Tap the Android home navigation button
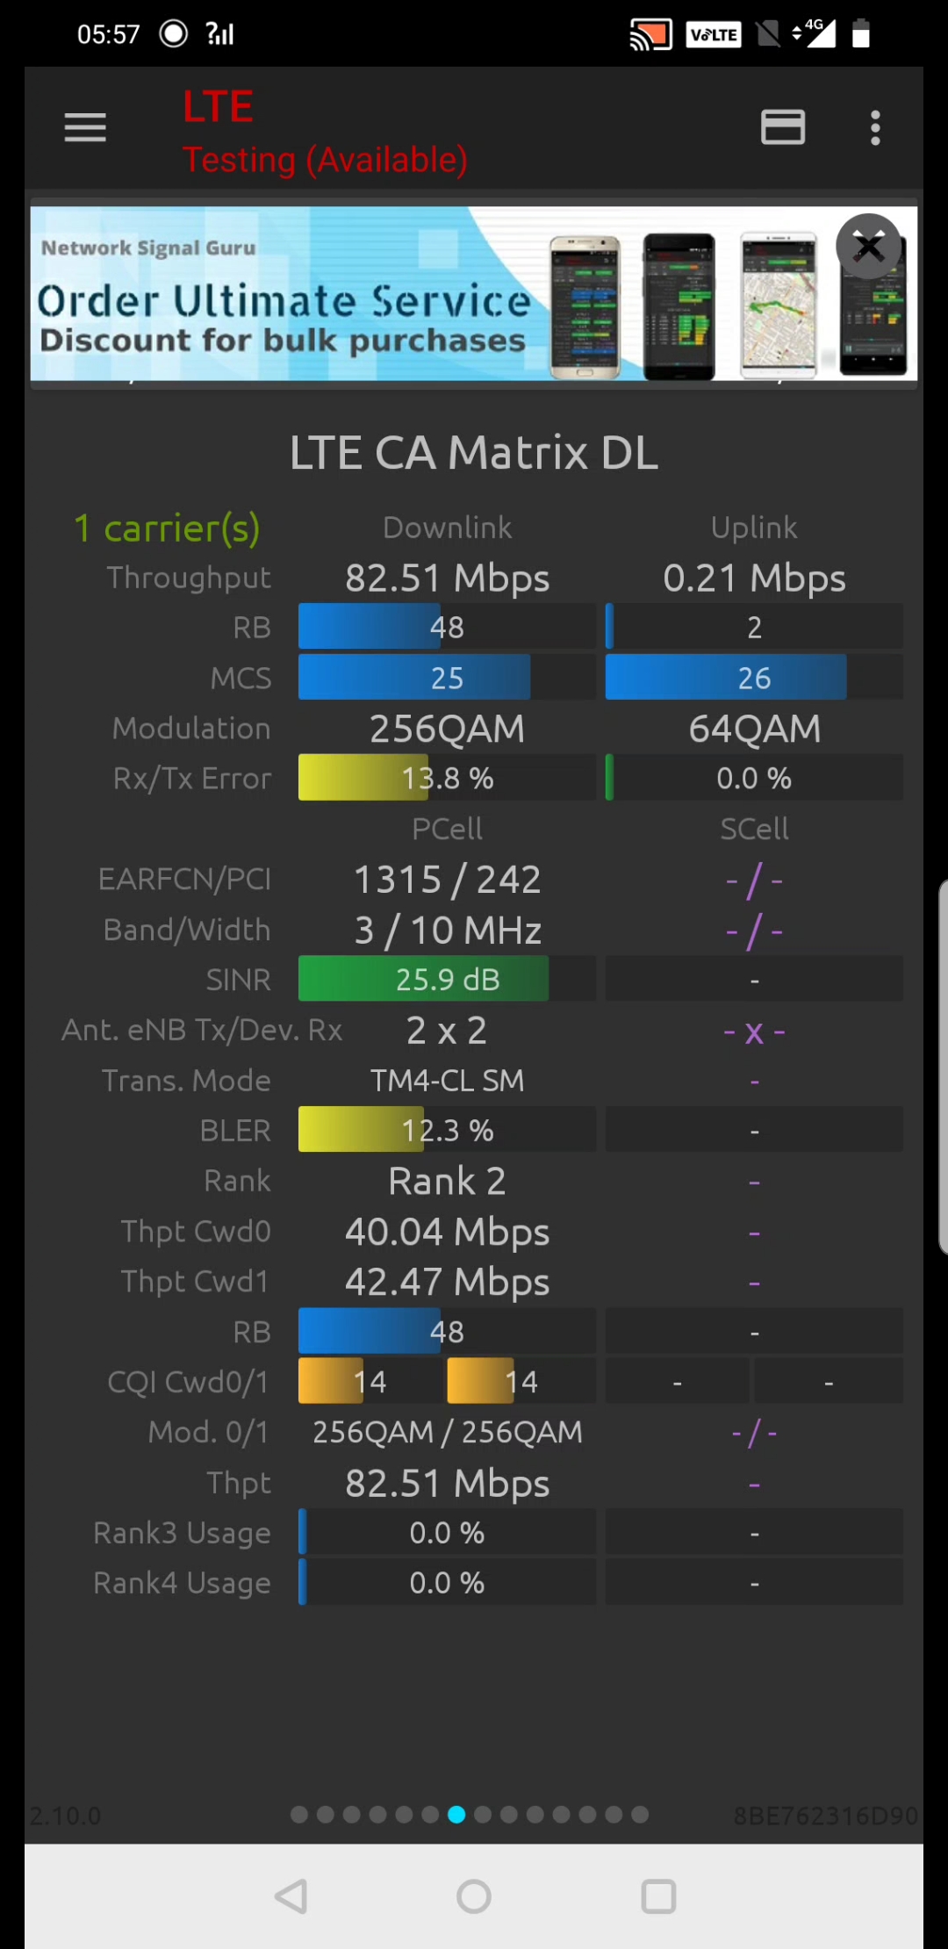Image resolution: width=948 pixels, height=1949 pixels. click(x=474, y=1896)
